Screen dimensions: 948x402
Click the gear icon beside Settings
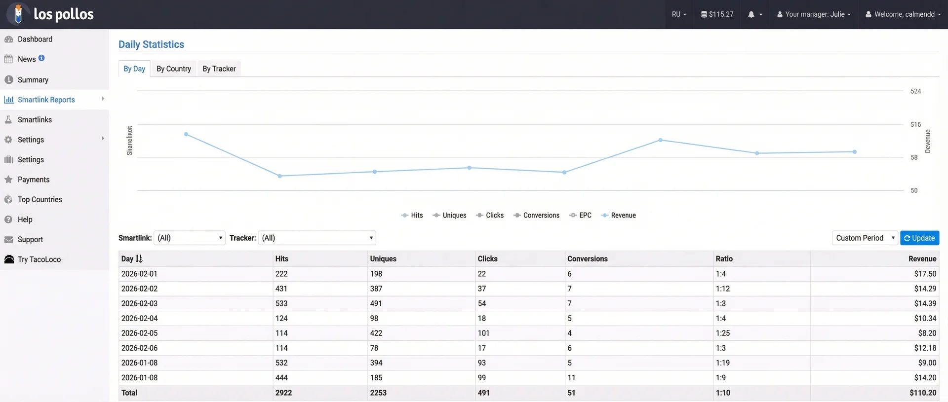coord(8,140)
